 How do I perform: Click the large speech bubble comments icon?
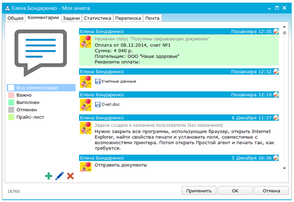click(40, 53)
